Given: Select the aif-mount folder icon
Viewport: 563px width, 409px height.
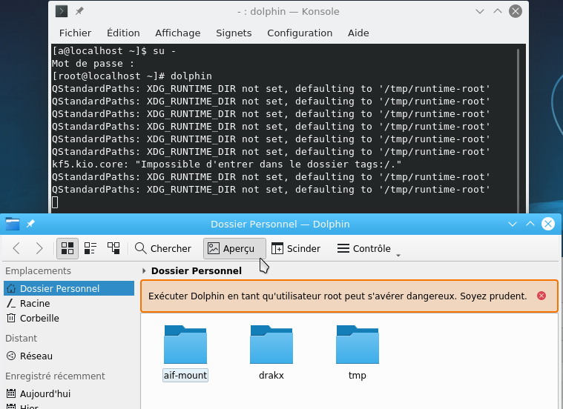Looking at the screenshot, I should click(185, 345).
